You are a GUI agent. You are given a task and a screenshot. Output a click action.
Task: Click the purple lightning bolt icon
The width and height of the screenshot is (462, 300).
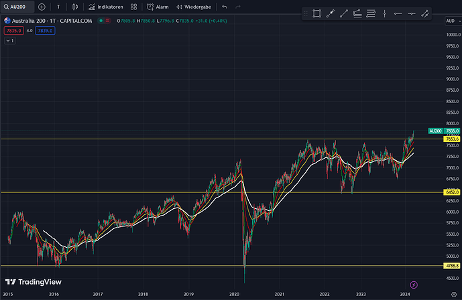[414, 285]
